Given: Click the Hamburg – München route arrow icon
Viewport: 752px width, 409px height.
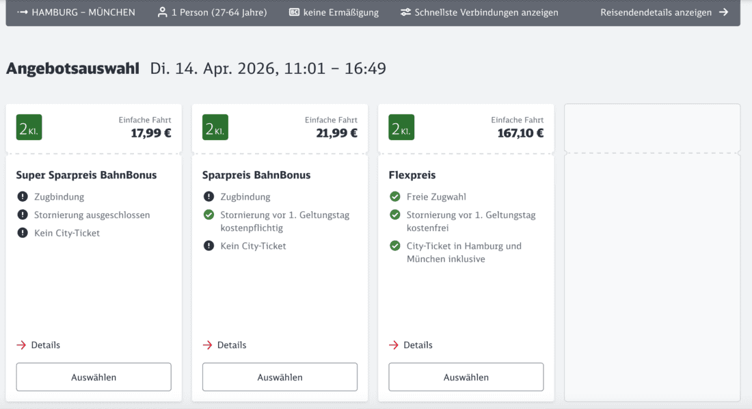Looking at the screenshot, I should point(22,12).
